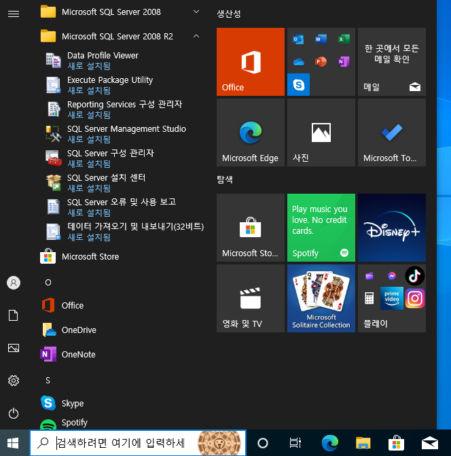Click the Windows Start button
This screenshot has width=451, height=456.
tap(14, 443)
